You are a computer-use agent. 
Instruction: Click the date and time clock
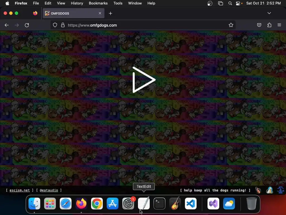click(263, 3)
